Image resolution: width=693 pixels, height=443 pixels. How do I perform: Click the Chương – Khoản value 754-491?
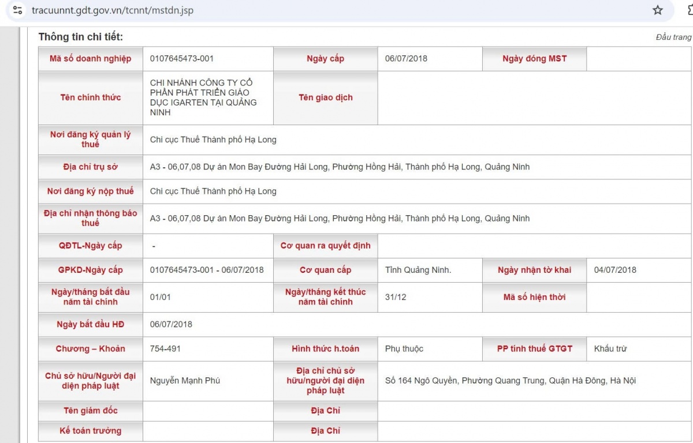[x=165, y=348]
